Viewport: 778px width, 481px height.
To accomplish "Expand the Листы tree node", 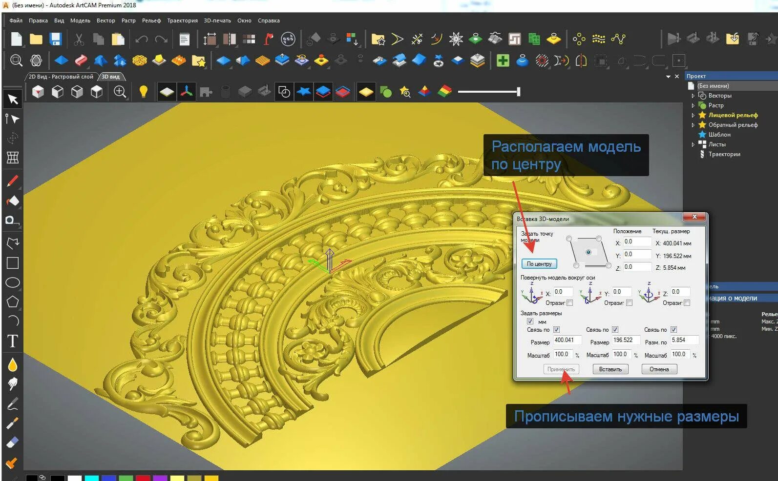I will tap(693, 144).
